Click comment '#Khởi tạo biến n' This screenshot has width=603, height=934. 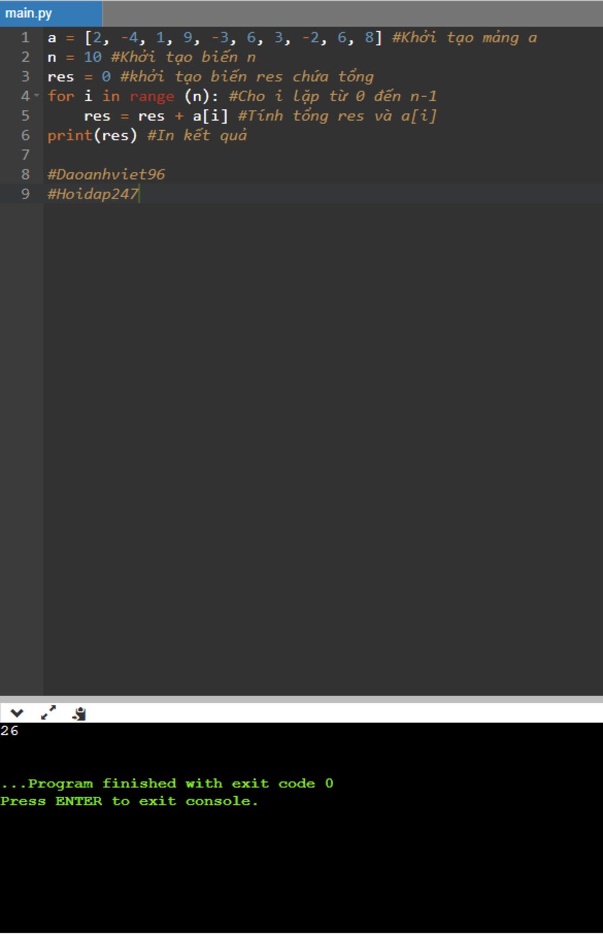pyautogui.click(x=183, y=57)
